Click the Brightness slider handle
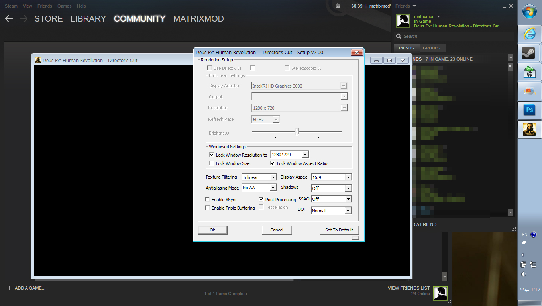542x306 pixels. click(x=297, y=131)
